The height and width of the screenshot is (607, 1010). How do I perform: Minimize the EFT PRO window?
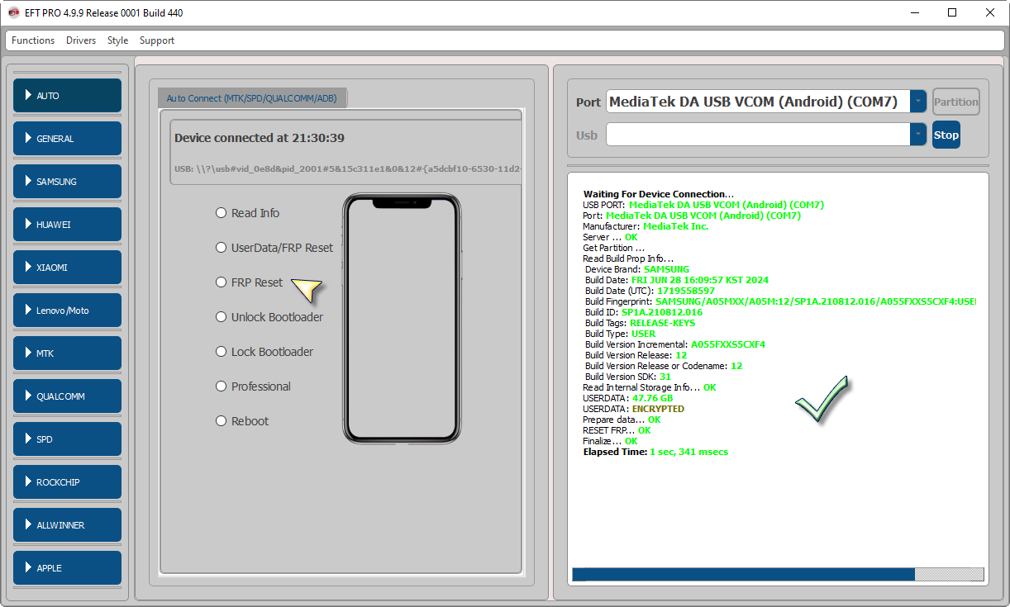[915, 12]
